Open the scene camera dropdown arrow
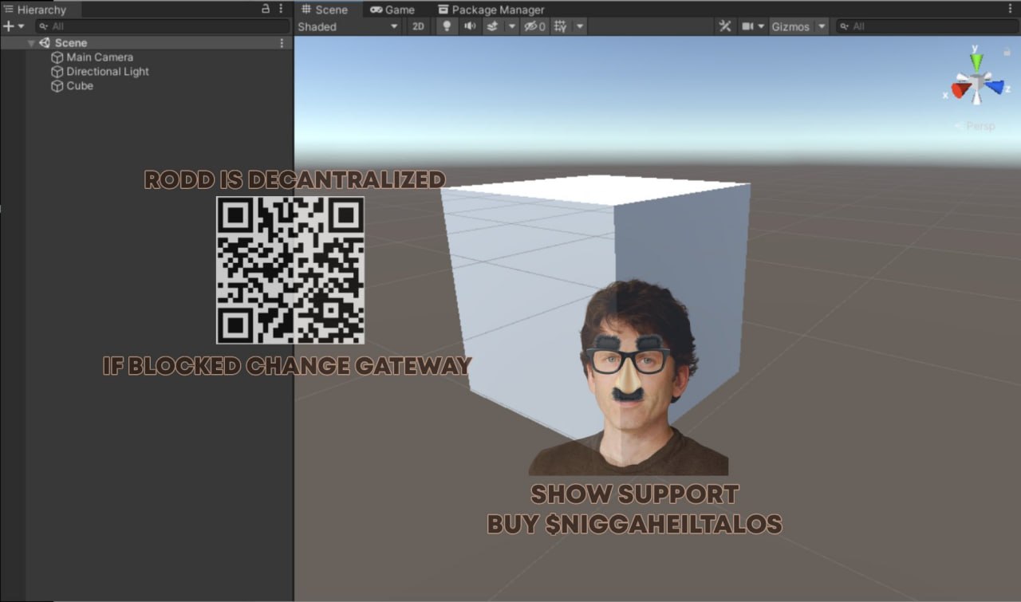 (x=762, y=26)
